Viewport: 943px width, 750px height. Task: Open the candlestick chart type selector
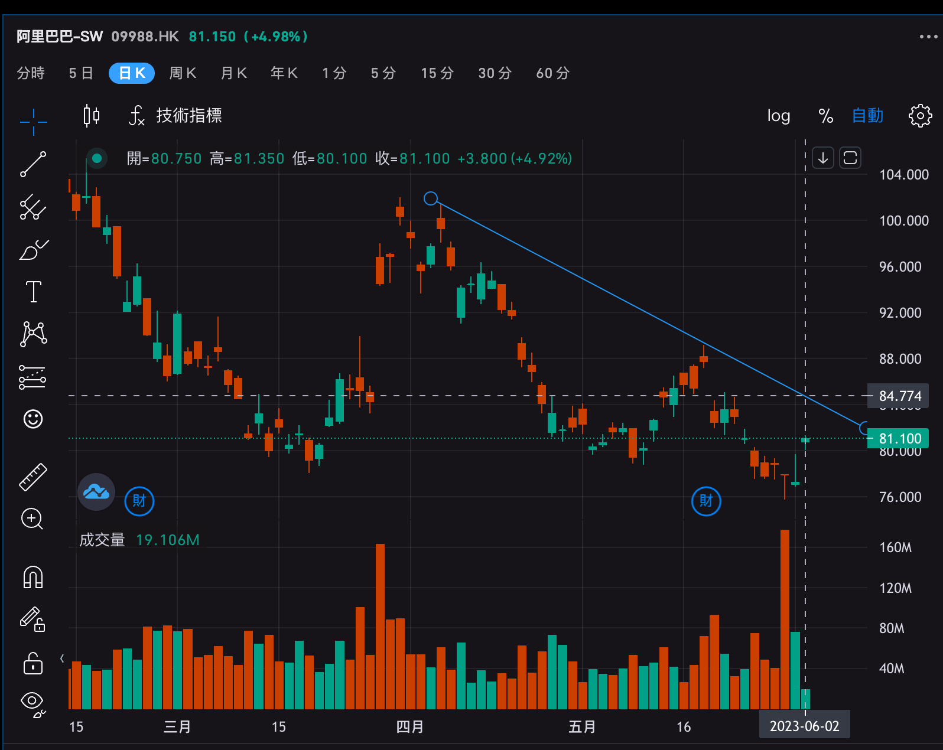(92, 116)
